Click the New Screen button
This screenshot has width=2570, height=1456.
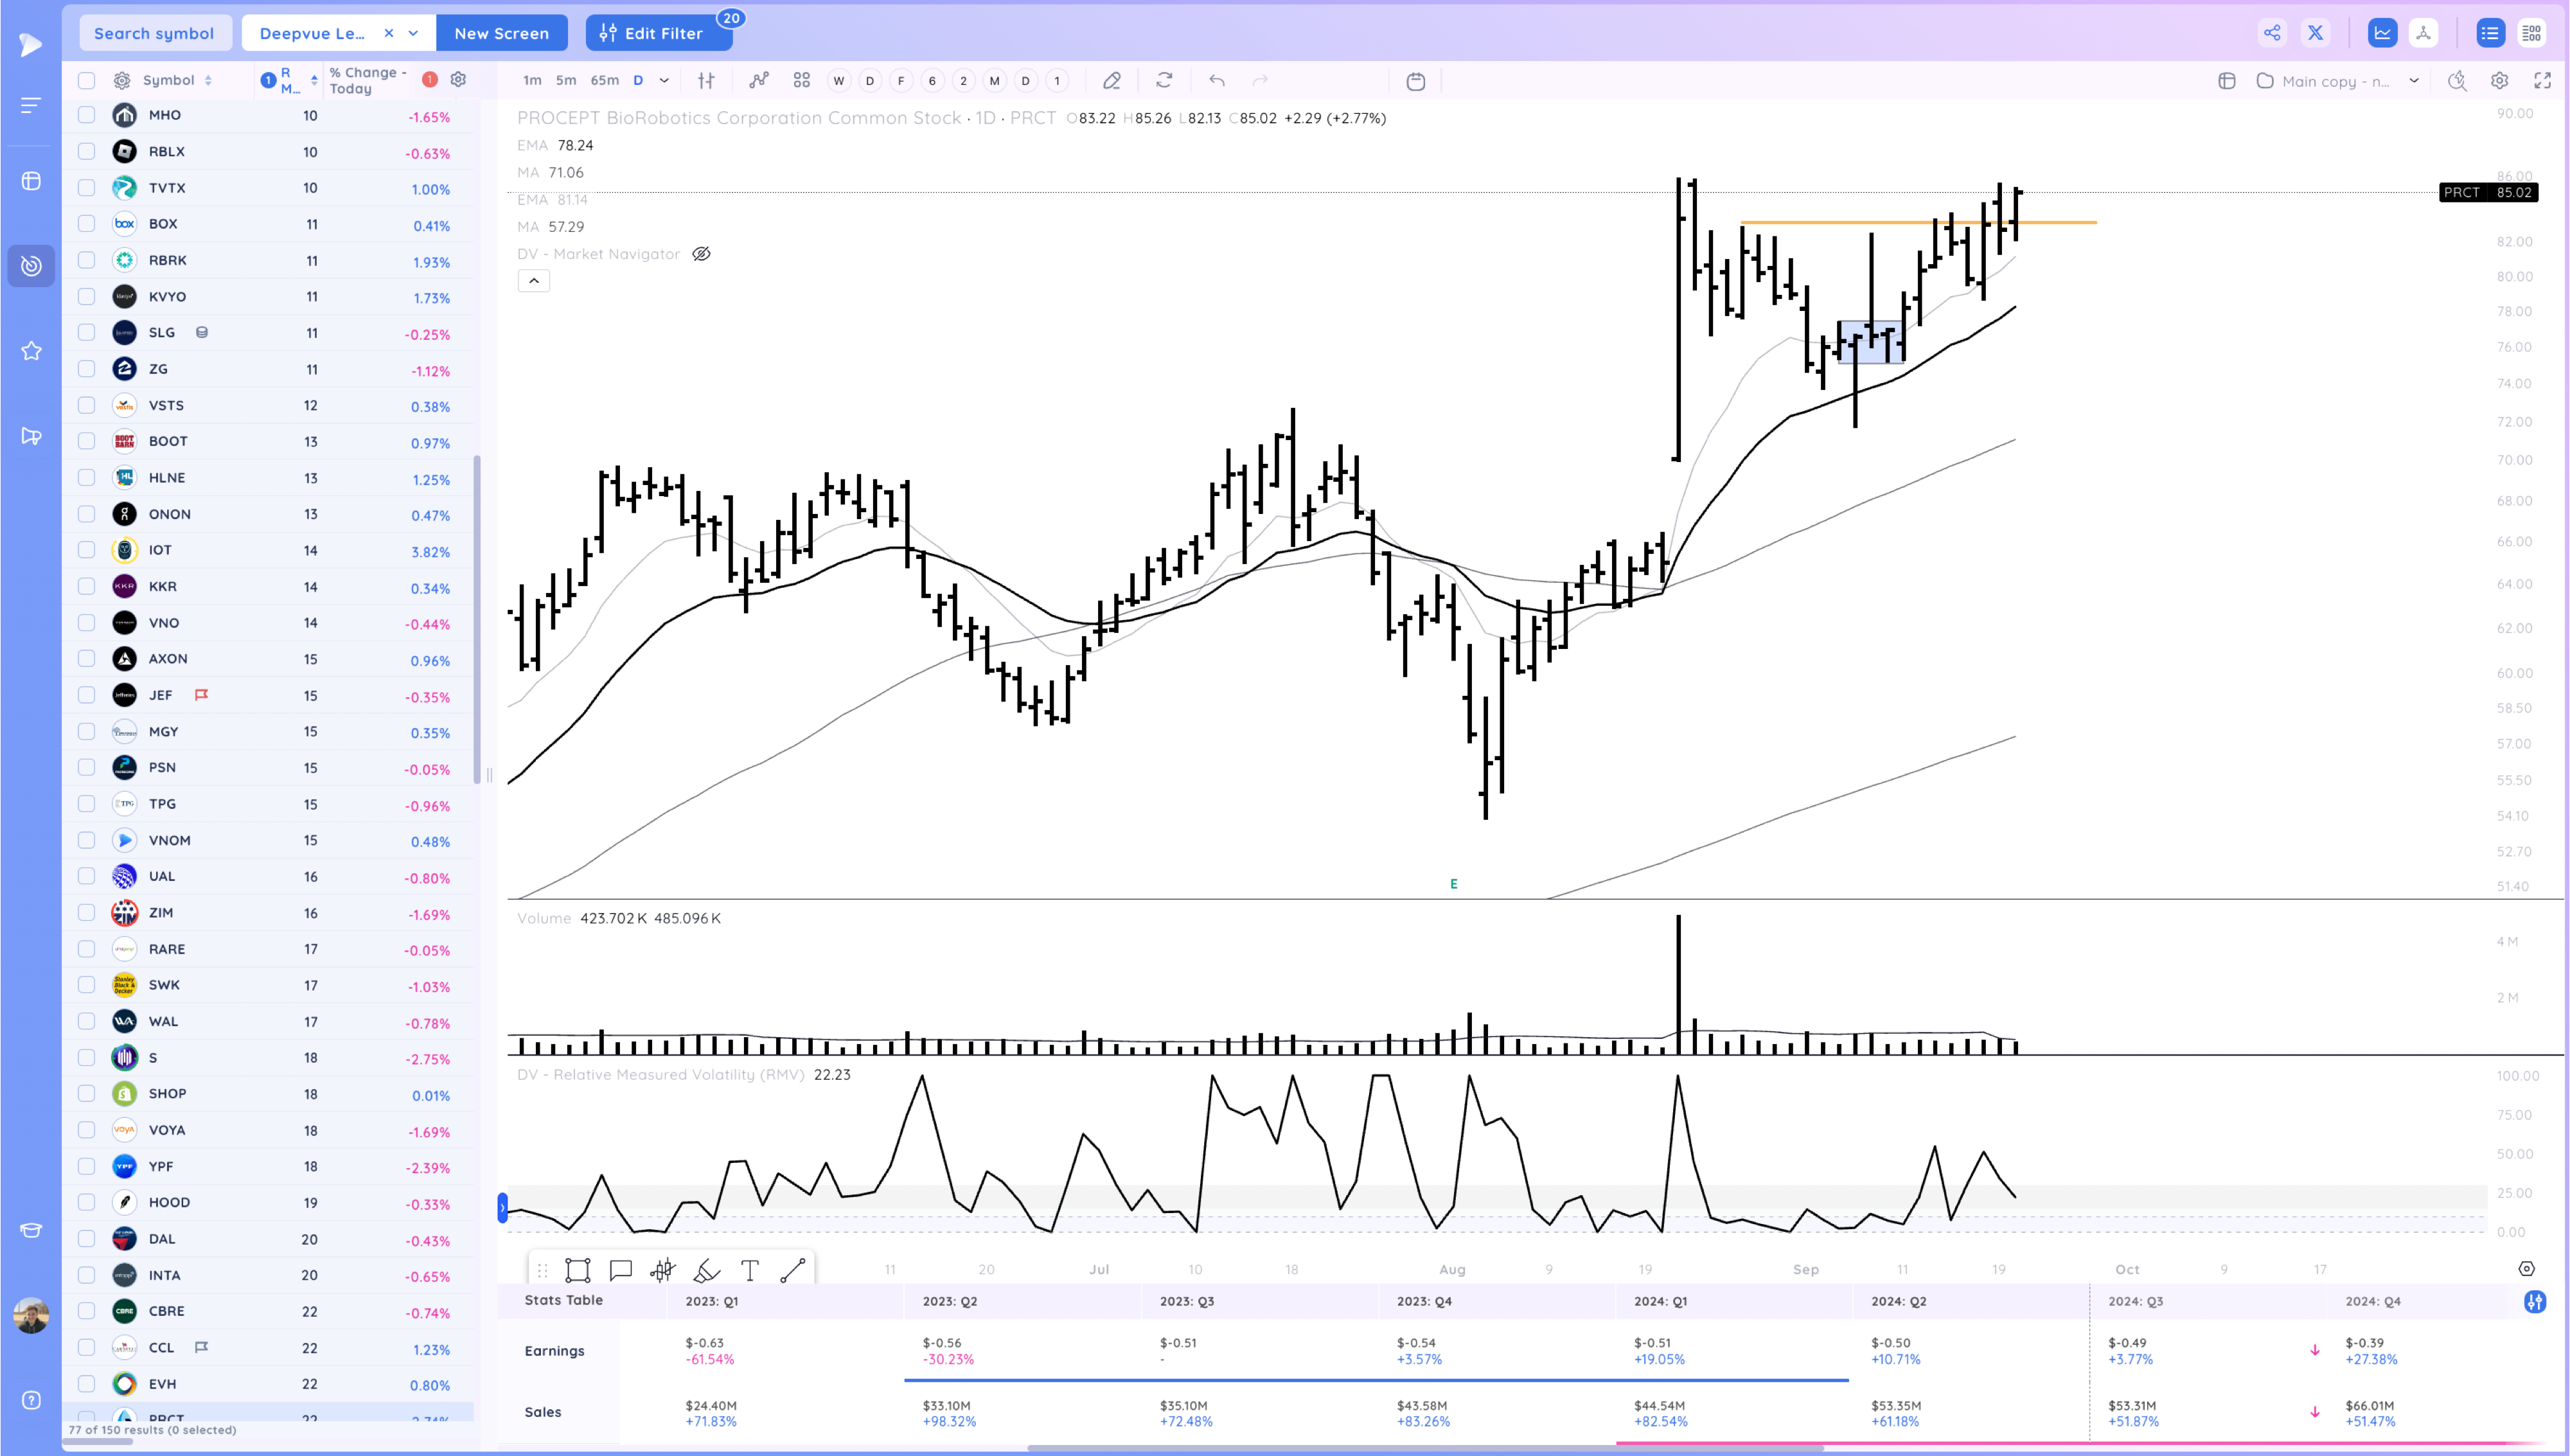pyautogui.click(x=501, y=33)
